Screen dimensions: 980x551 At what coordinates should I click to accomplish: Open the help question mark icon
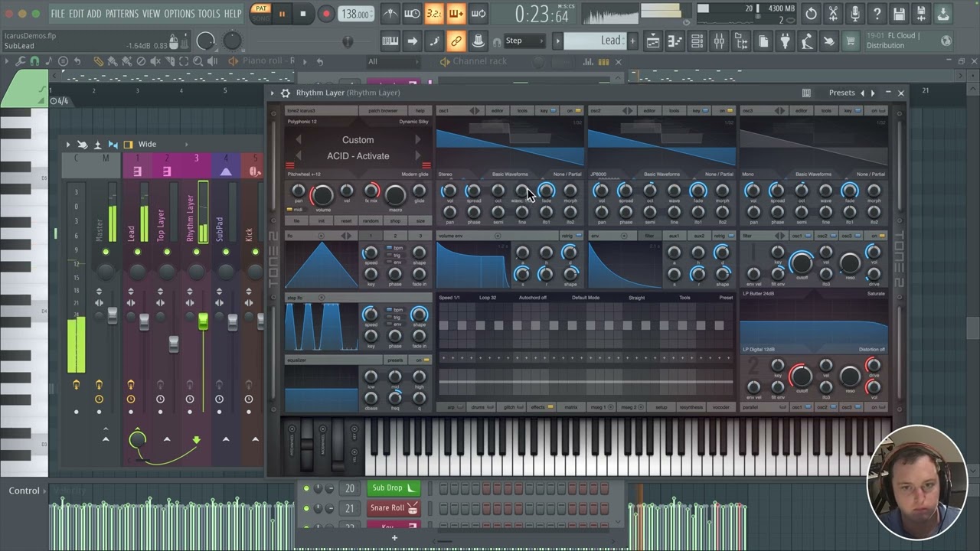coord(877,14)
